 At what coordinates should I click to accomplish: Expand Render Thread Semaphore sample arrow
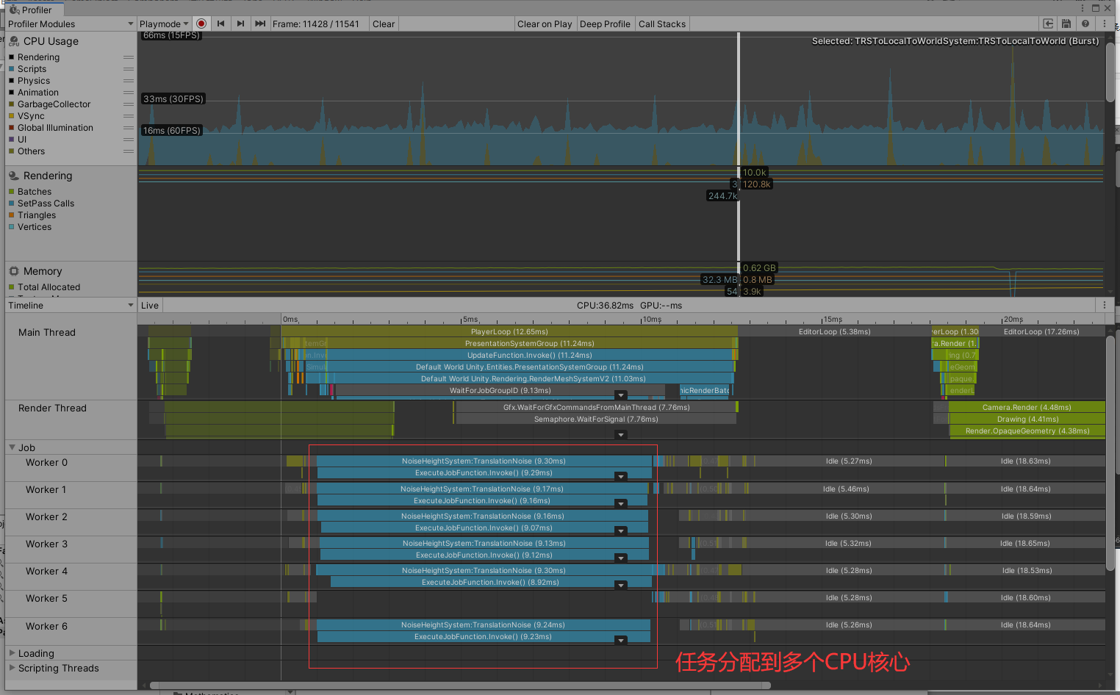[x=621, y=435]
